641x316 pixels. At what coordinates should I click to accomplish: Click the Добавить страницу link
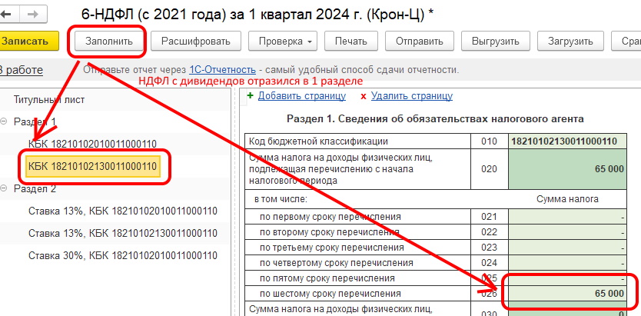pyautogui.click(x=302, y=96)
